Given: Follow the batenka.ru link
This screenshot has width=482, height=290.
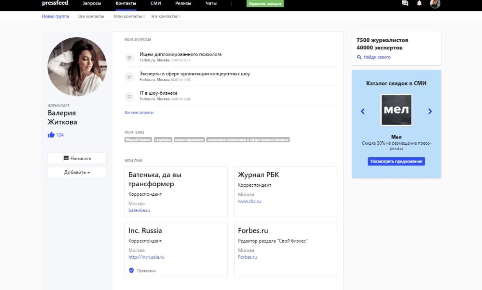Looking at the screenshot, I should point(139,210).
